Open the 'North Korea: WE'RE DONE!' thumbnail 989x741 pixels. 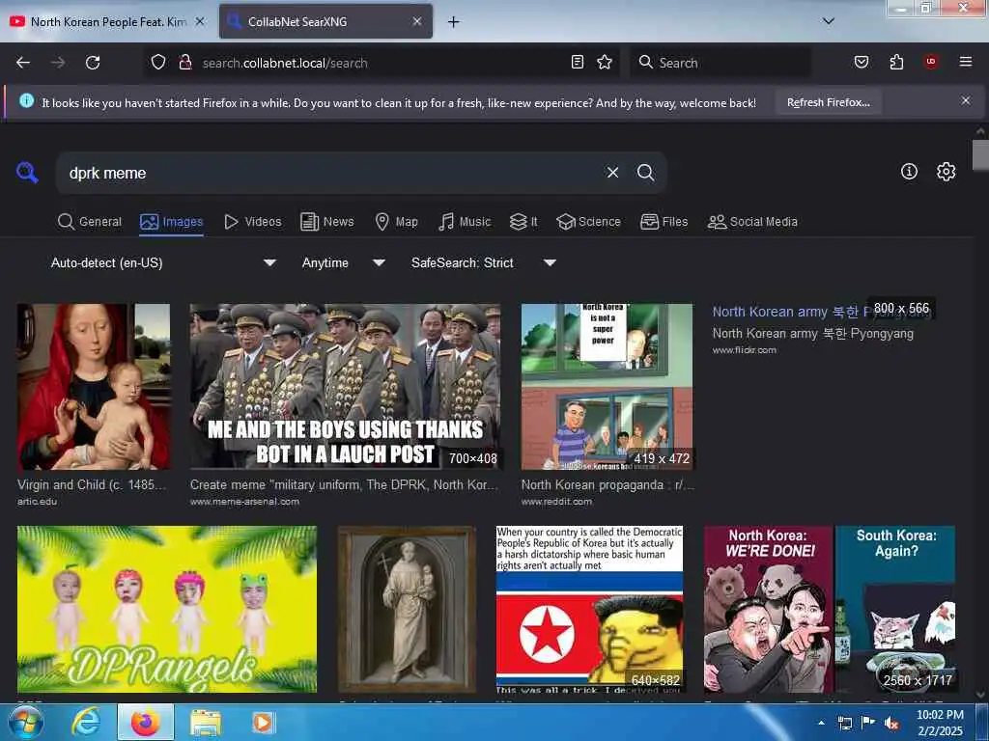[830, 610]
